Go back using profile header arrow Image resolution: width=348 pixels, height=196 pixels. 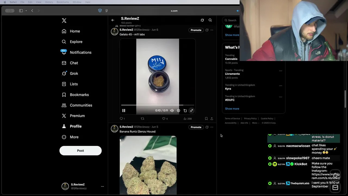point(113,20)
